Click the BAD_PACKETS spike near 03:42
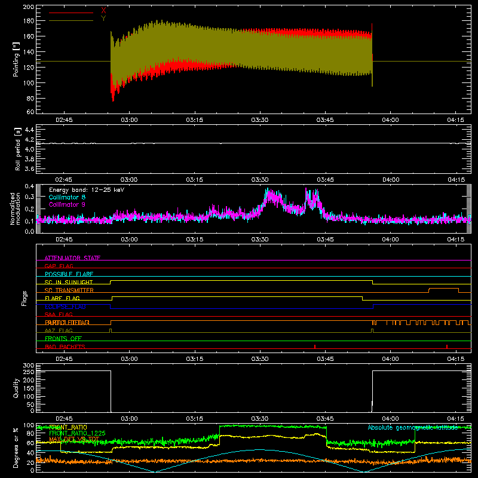478x478 pixels. tap(315, 347)
